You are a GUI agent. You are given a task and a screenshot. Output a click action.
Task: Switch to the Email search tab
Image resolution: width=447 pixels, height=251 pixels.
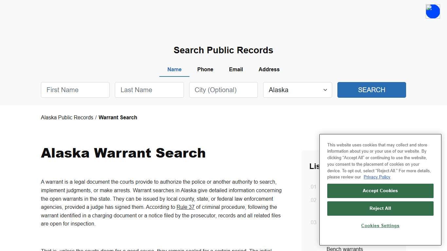point(236,69)
